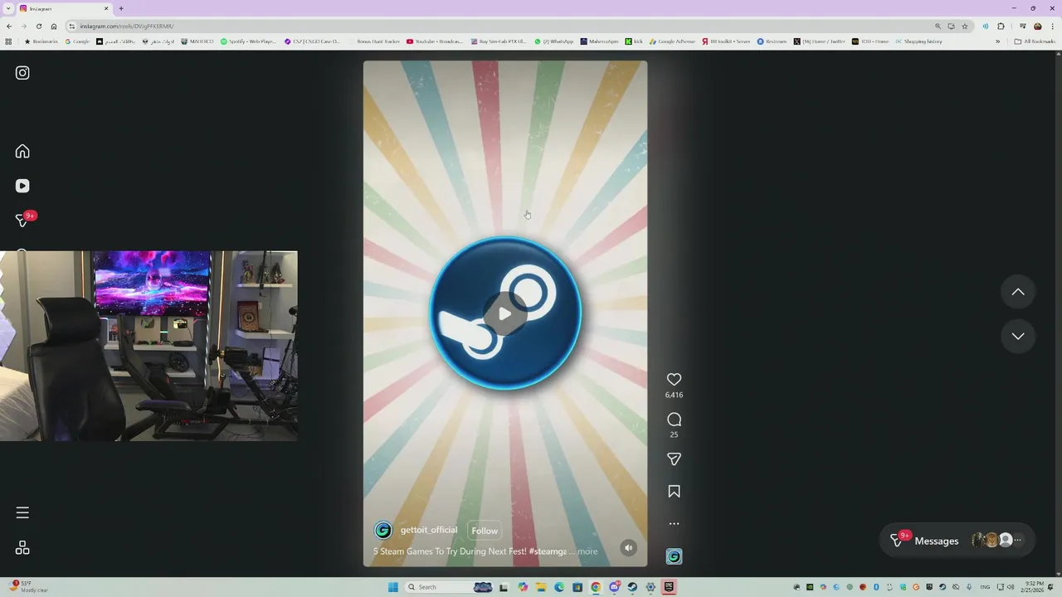
Task: Open the Spotify Web Player bookmark
Action: (248, 41)
